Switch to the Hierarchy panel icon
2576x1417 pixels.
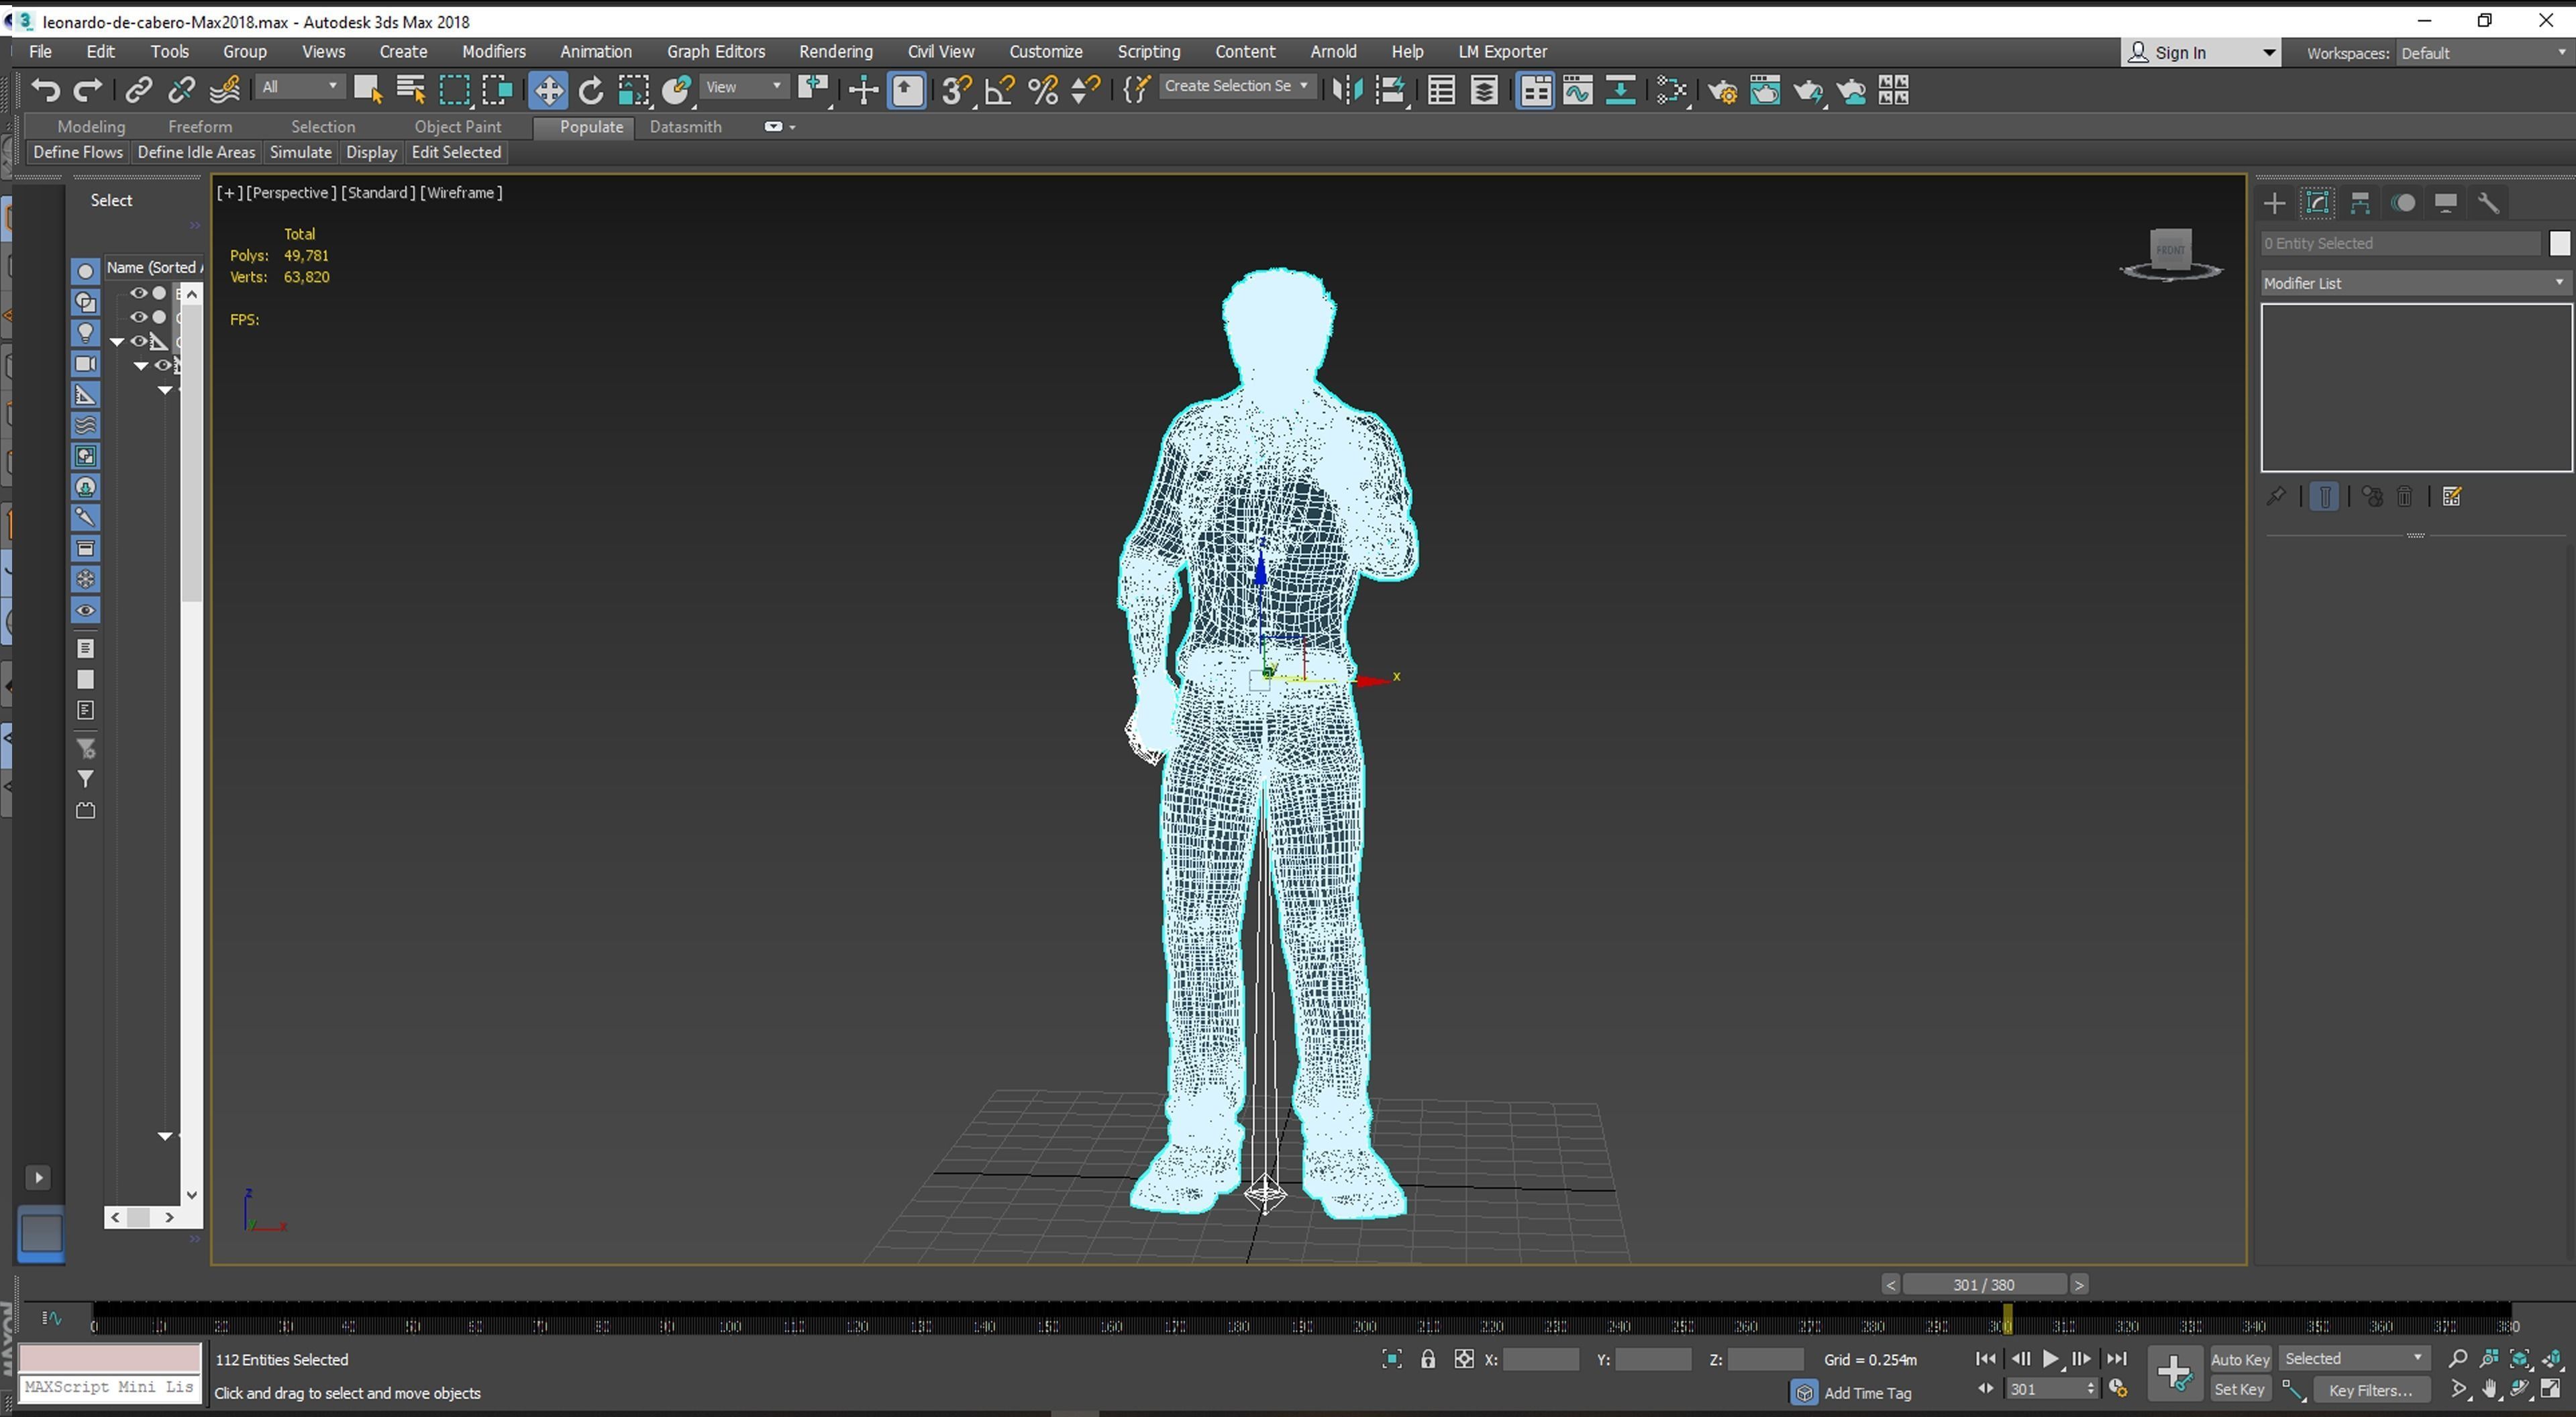[2360, 203]
